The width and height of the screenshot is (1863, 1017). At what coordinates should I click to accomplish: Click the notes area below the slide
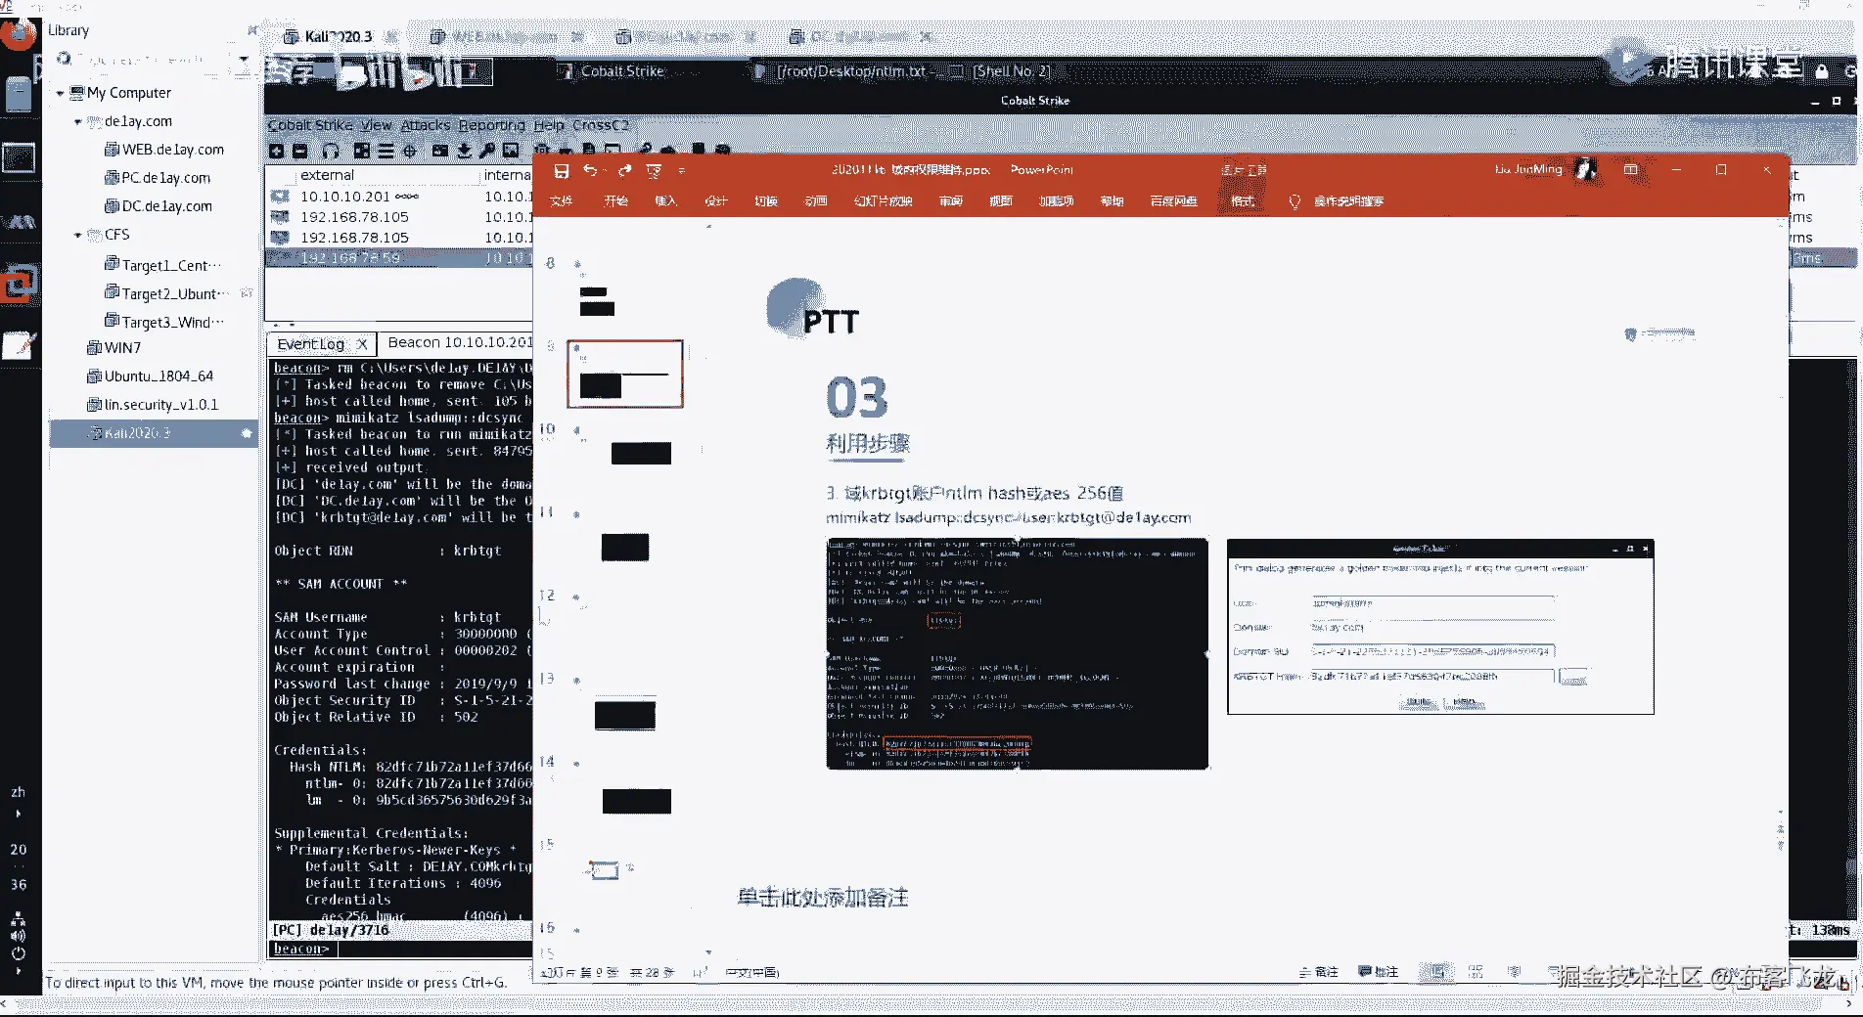click(x=822, y=898)
